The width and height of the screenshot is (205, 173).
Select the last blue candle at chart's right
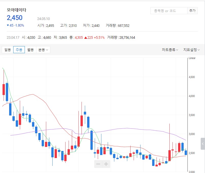(186, 152)
